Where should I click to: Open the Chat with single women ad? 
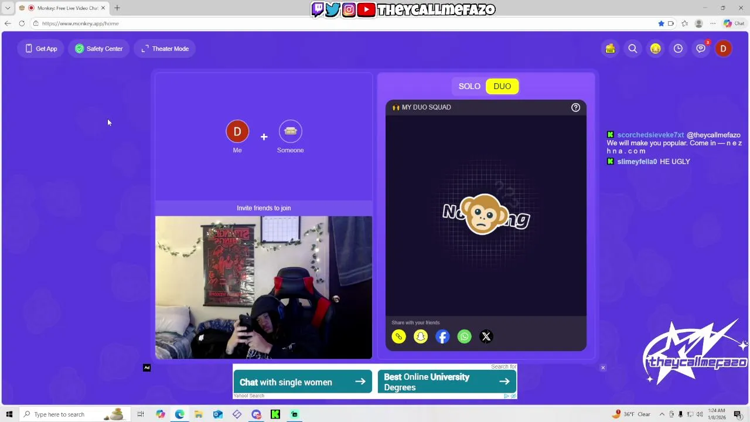pyautogui.click(x=302, y=382)
